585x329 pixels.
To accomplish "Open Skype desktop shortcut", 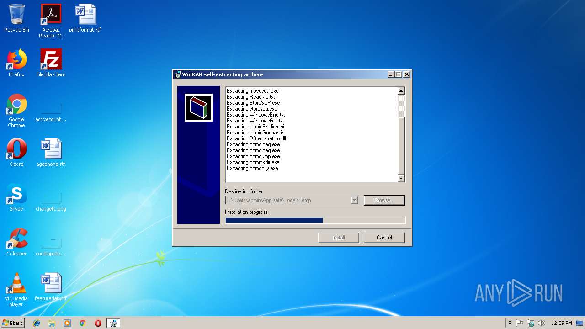I will [x=16, y=197].
